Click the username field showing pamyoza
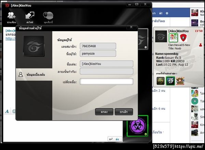Screen dimensions: 205x150 pos(98,53)
